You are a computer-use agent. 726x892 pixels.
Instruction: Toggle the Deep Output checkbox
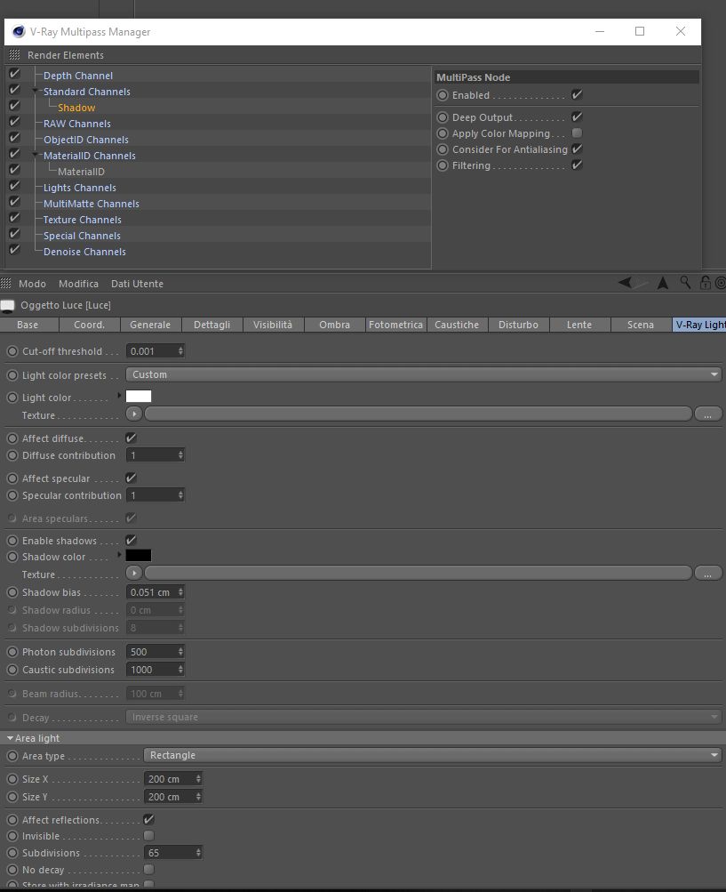pos(577,117)
